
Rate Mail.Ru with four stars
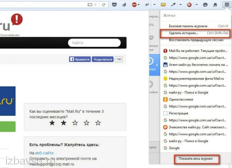[x=87, y=123]
